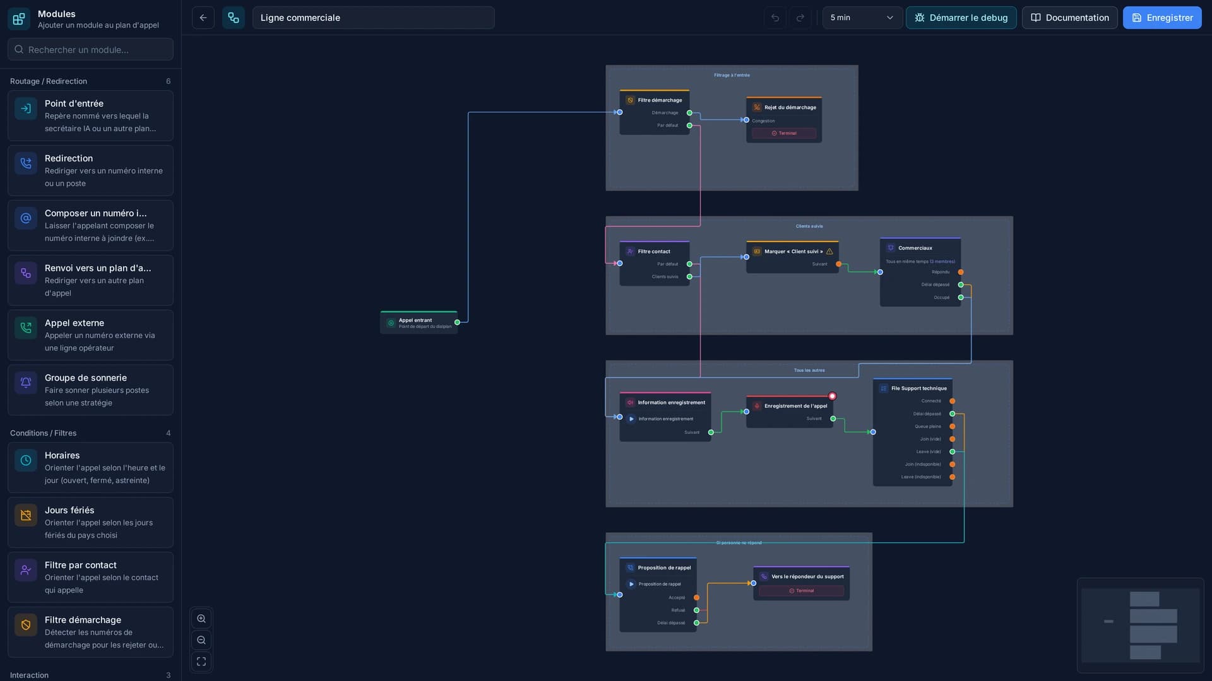The height and width of the screenshot is (681, 1212).
Task: Click the minimap overview thumbnail
Action: (1140, 626)
